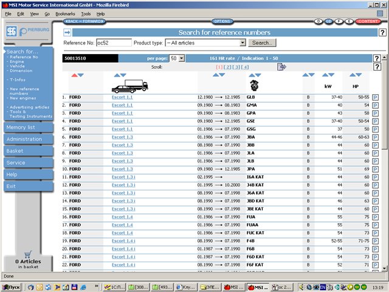Click the OPTIONS button
Screen dimensions: 389x292
222,21
